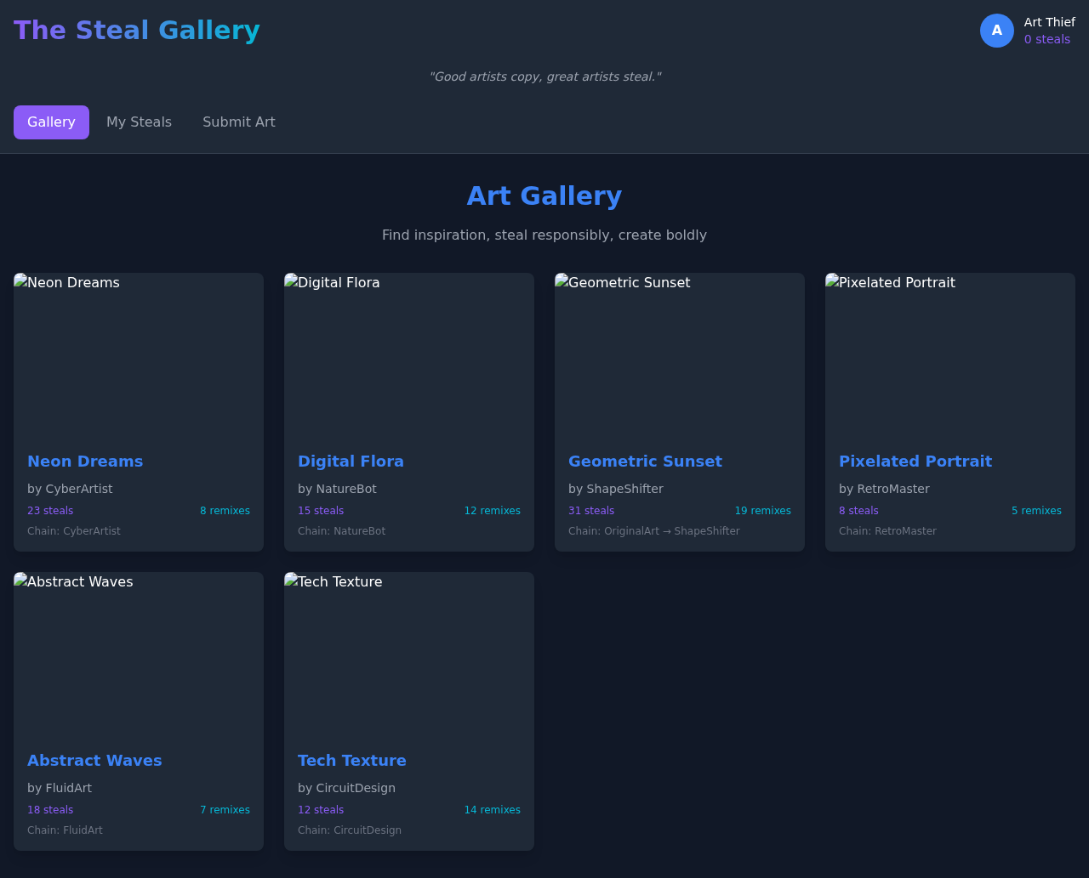The height and width of the screenshot is (878, 1089).
Task: Open the Digital Flora artwork thumbnail
Action: point(409,357)
